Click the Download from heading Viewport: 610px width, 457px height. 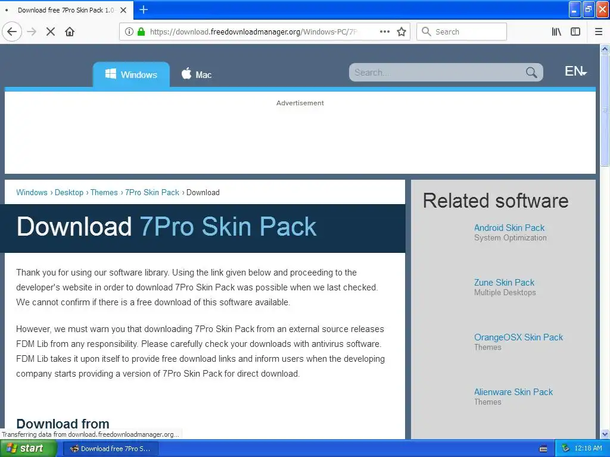tap(63, 424)
